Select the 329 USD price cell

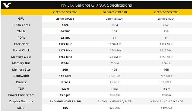coord(115,108)
